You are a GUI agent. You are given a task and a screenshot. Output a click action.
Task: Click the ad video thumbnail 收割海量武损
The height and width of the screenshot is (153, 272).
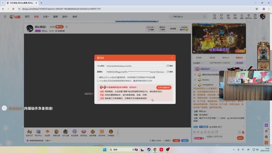point(219,38)
